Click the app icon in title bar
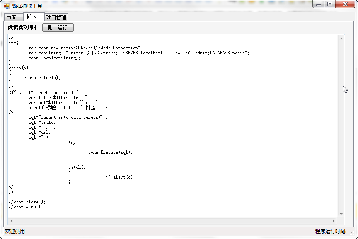This screenshot has height=239, width=358. point(7,6)
